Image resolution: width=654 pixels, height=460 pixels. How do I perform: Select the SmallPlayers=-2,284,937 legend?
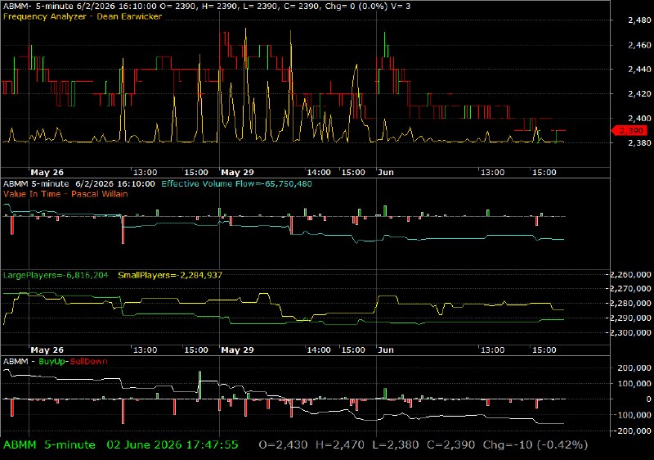click(x=170, y=275)
